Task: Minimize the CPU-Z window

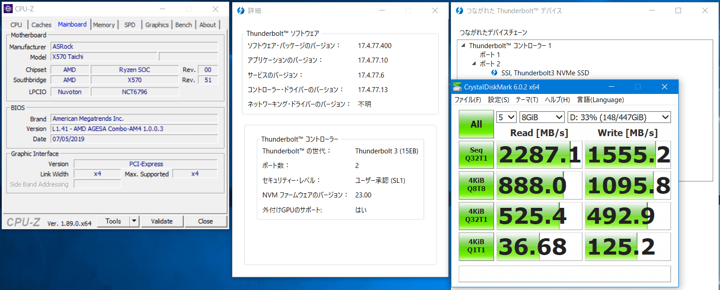Action: (x=162, y=9)
